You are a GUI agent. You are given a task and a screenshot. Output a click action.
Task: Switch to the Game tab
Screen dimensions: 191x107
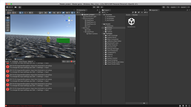[9, 59]
